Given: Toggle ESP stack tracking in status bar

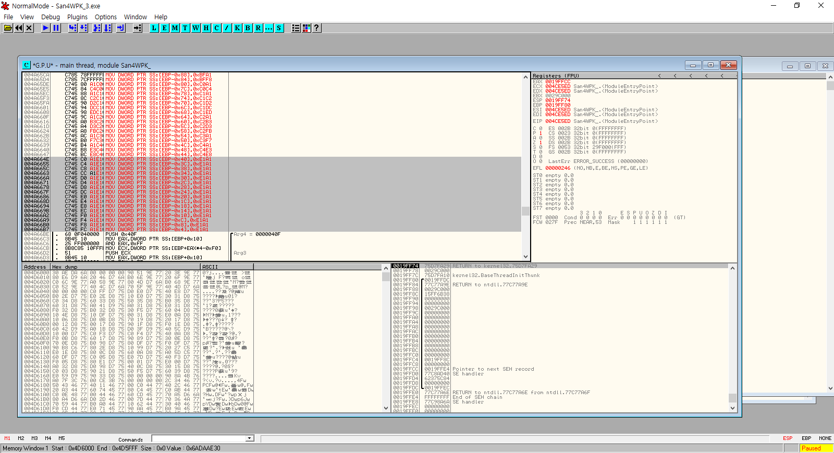Looking at the screenshot, I should 788,438.
